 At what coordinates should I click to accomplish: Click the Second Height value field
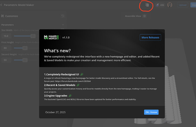coord(6,60)
